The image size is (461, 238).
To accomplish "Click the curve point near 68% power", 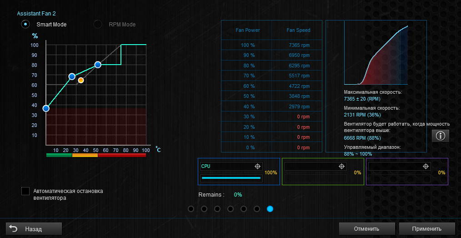I will click(x=72, y=76).
